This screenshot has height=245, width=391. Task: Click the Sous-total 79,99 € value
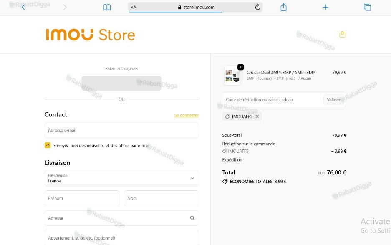pos(339,135)
